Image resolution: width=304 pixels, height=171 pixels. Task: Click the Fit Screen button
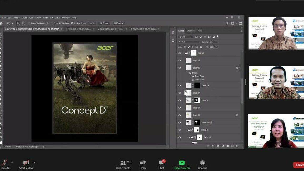pos(104,23)
